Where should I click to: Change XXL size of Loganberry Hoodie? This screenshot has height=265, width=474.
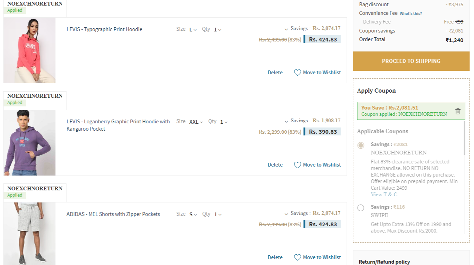click(x=196, y=122)
